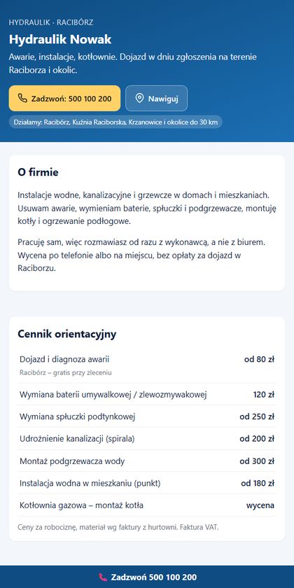The image size is (294, 588).
Task: Click the map pin icon on Nawiguj
Action: tap(139, 99)
